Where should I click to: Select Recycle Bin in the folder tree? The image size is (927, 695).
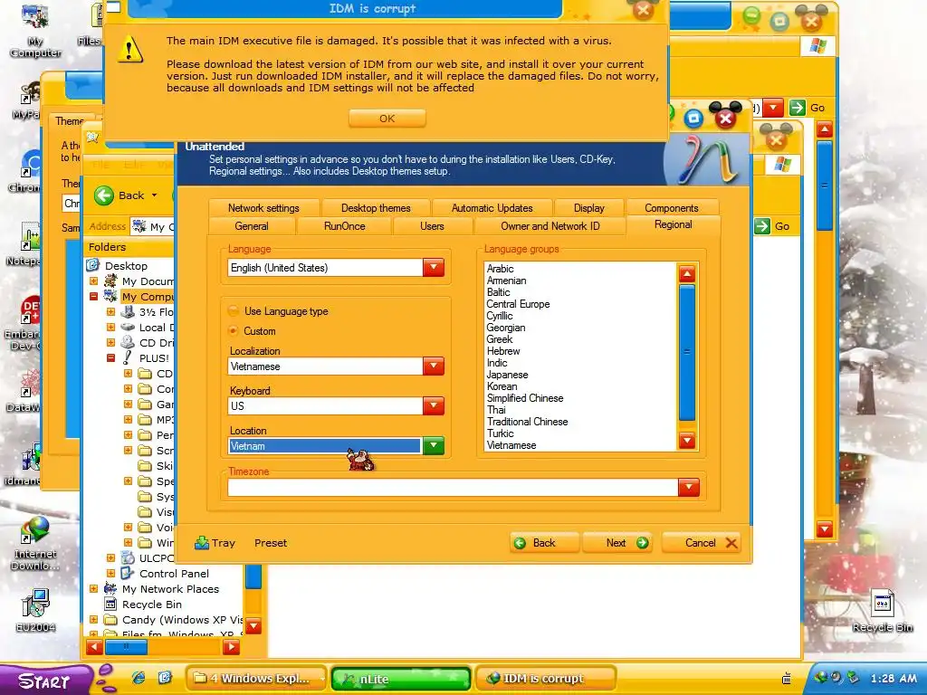click(152, 604)
